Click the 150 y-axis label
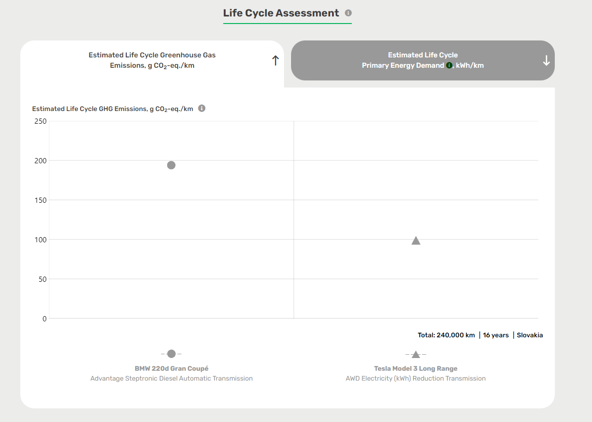The image size is (592, 422). (x=41, y=200)
